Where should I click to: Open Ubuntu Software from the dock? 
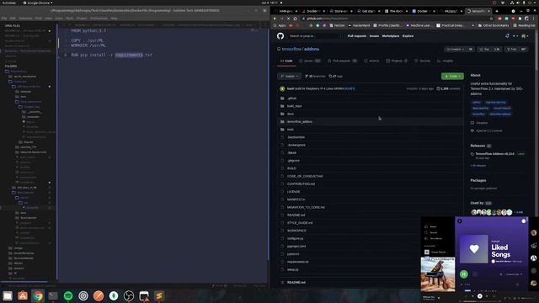[23, 295]
